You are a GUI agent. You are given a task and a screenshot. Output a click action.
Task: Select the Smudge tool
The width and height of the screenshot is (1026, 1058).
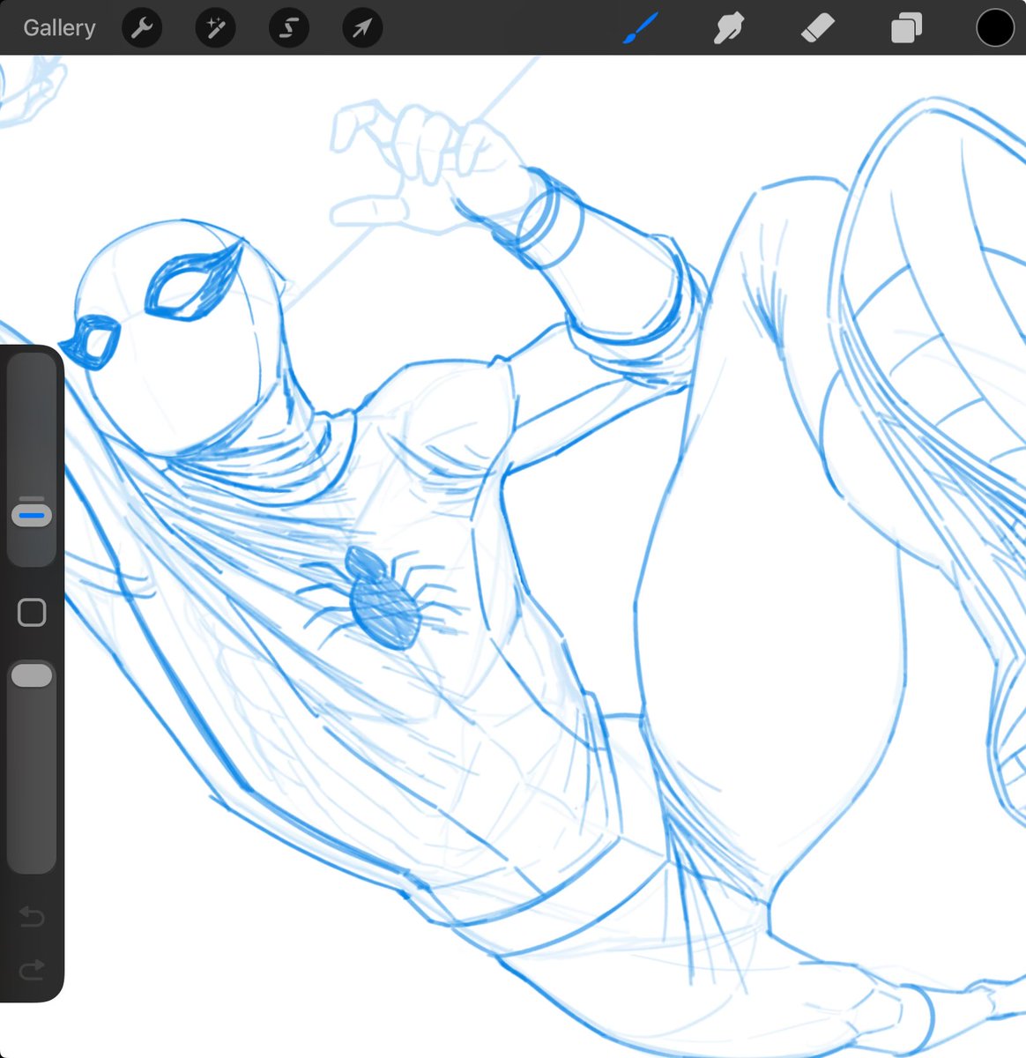(729, 28)
